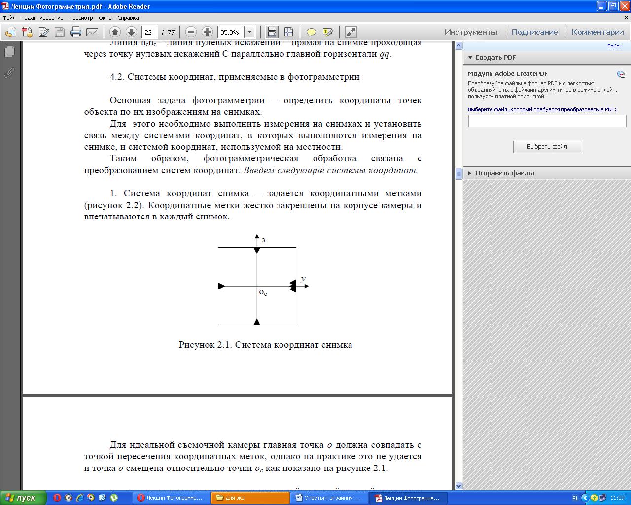
Task: Click the RL language indicator in tray
Action: (x=575, y=498)
